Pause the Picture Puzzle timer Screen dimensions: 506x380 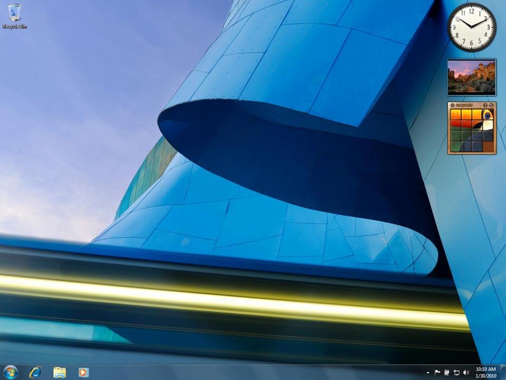pos(452,105)
